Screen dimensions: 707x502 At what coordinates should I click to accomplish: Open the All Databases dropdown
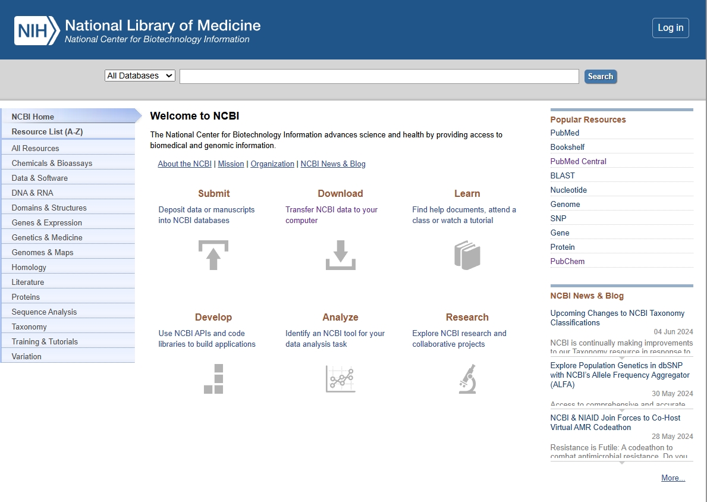click(x=140, y=76)
